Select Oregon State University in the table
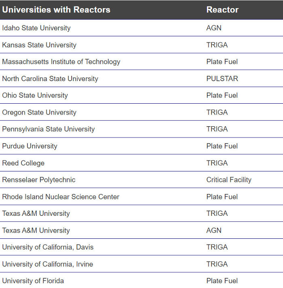 (39, 112)
